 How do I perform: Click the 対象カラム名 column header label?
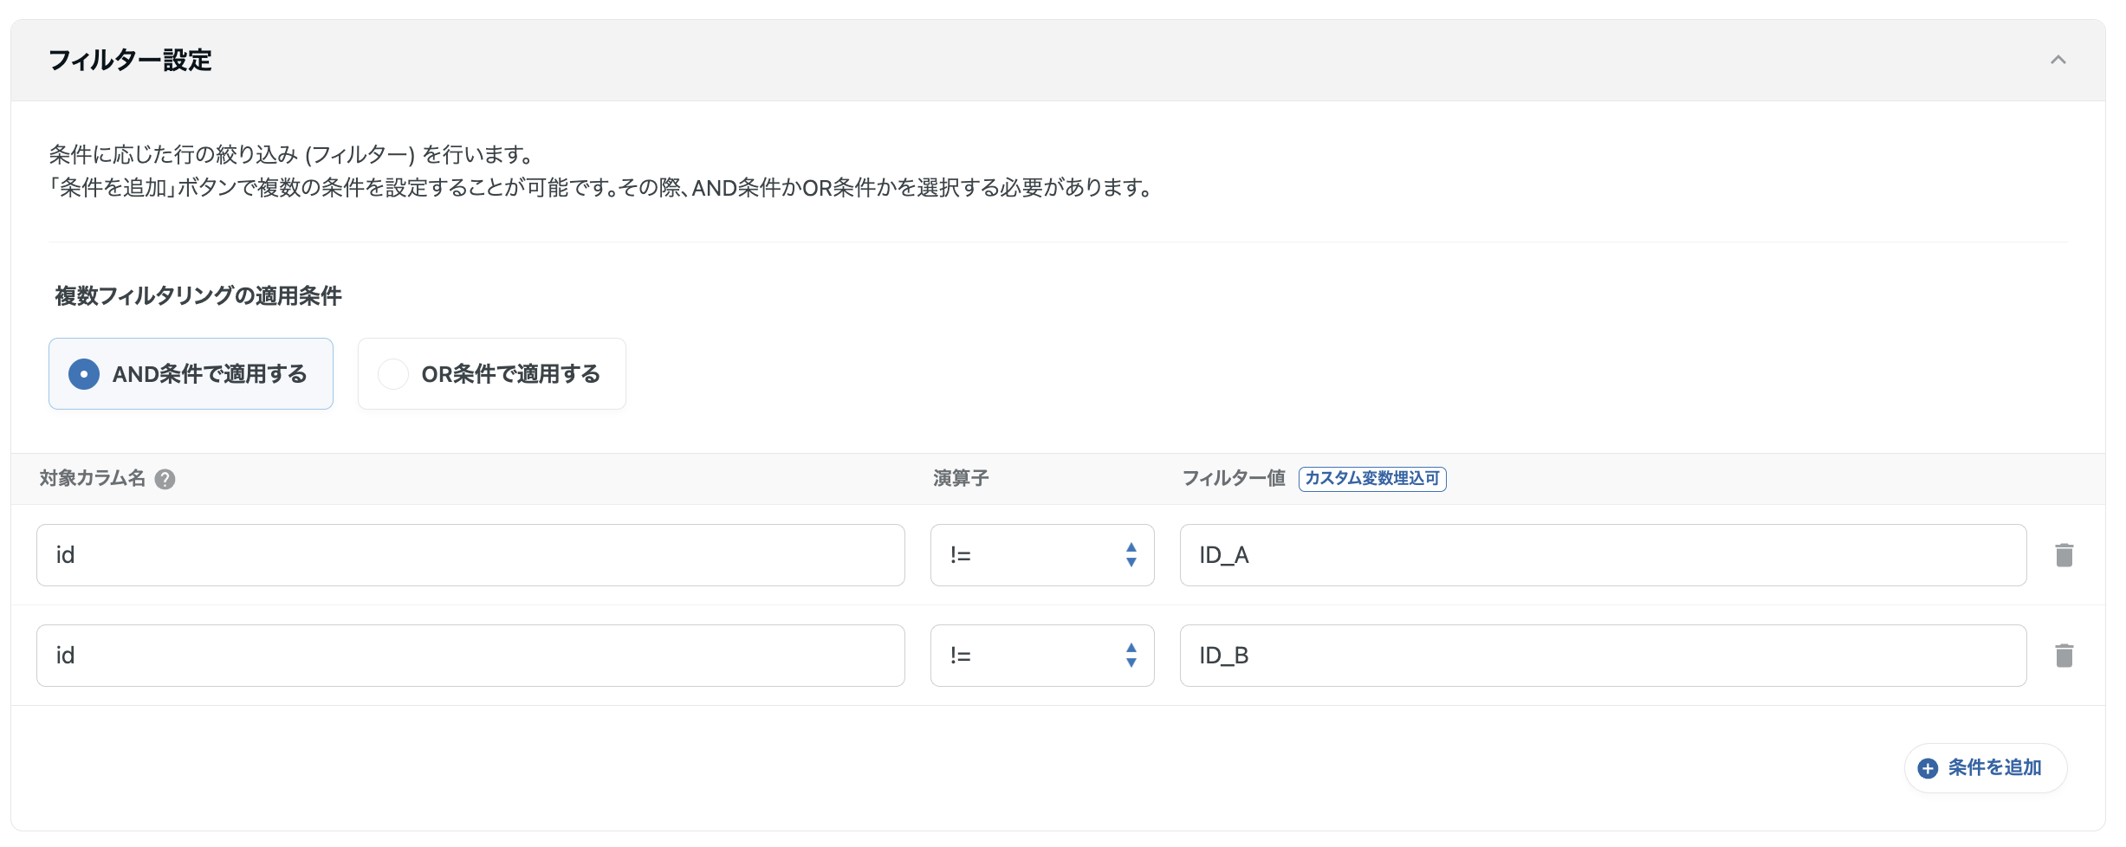(93, 479)
